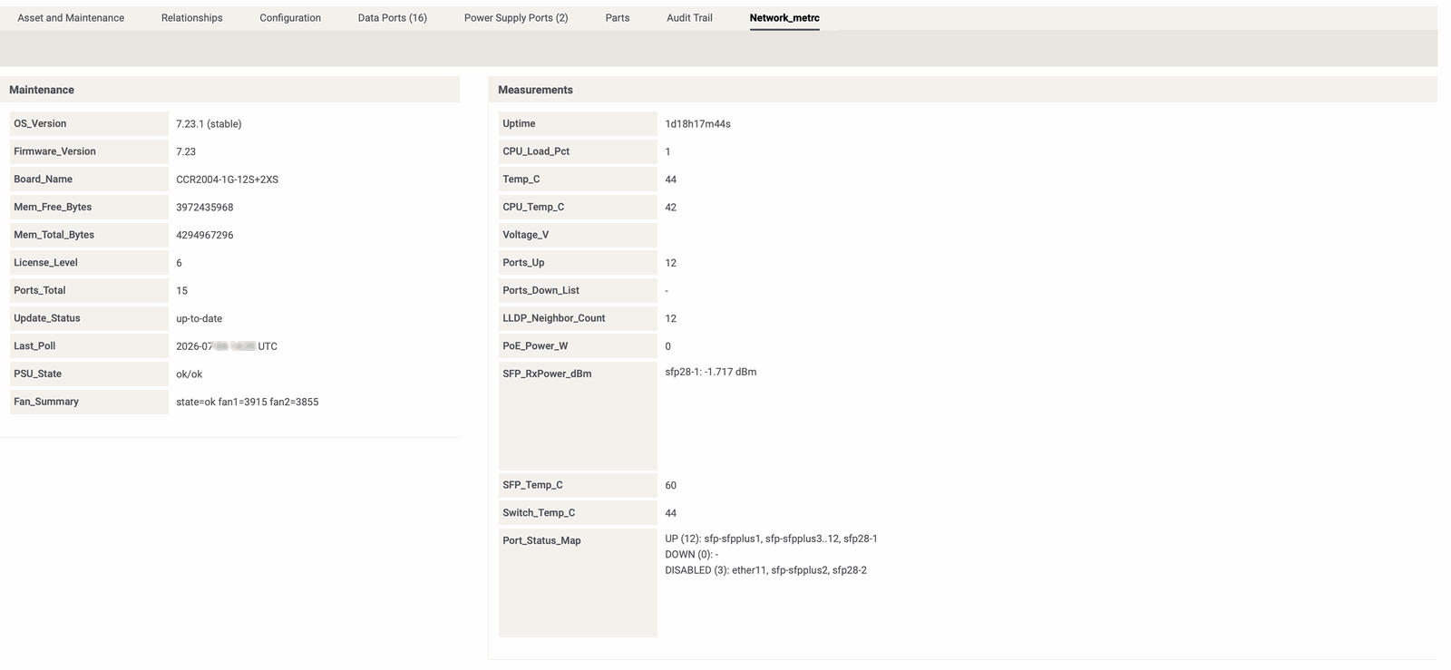The height and width of the screenshot is (670, 1451).
Task: Select Update_Status value up-to-date
Action: click(199, 318)
